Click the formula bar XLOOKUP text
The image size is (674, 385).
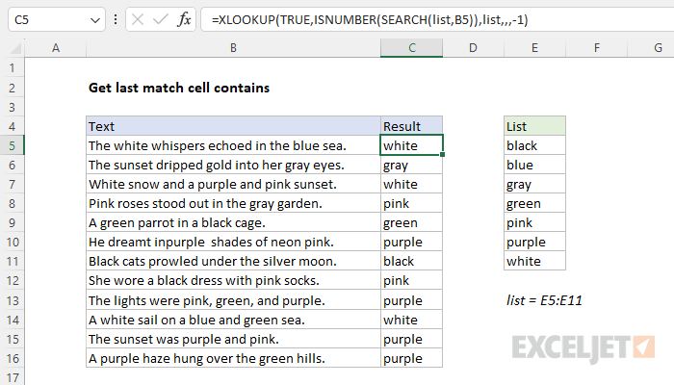(370, 20)
